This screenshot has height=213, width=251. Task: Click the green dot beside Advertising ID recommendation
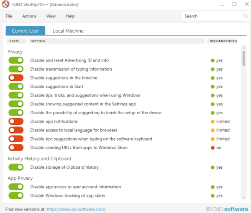tap(213, 61)
